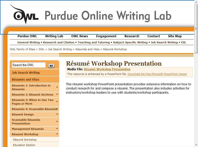
Task: Open Résumés 4: Scannable Résumés sidebar item
Action: (35, 109)
